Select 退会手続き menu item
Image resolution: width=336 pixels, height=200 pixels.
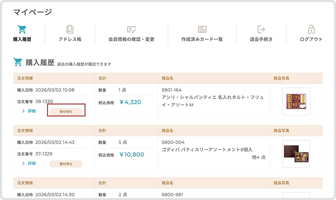261,39
